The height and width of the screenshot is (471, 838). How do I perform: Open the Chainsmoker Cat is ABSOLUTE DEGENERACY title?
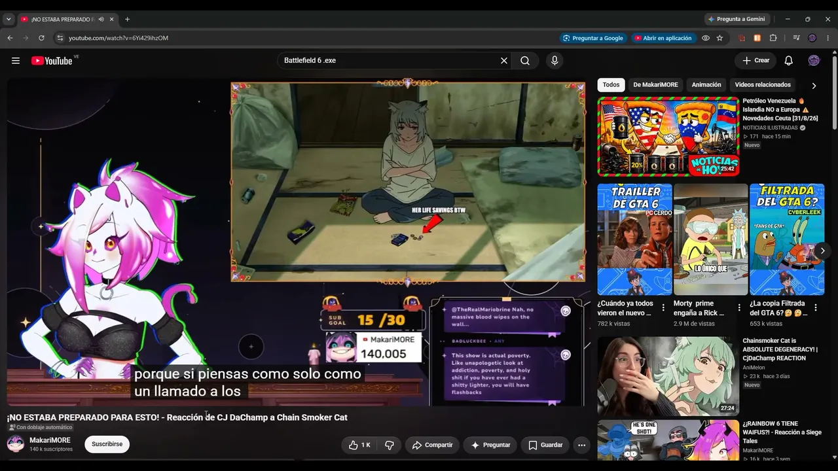click(780, 349)
